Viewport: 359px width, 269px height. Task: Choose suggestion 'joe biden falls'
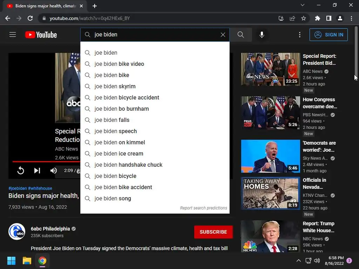[155, 120]
